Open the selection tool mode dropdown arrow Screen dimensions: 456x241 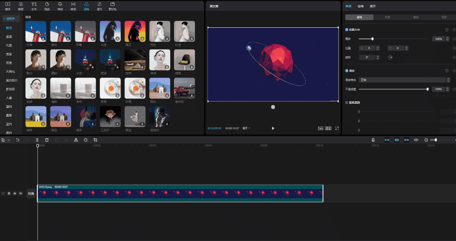click(x=9, y=140)
